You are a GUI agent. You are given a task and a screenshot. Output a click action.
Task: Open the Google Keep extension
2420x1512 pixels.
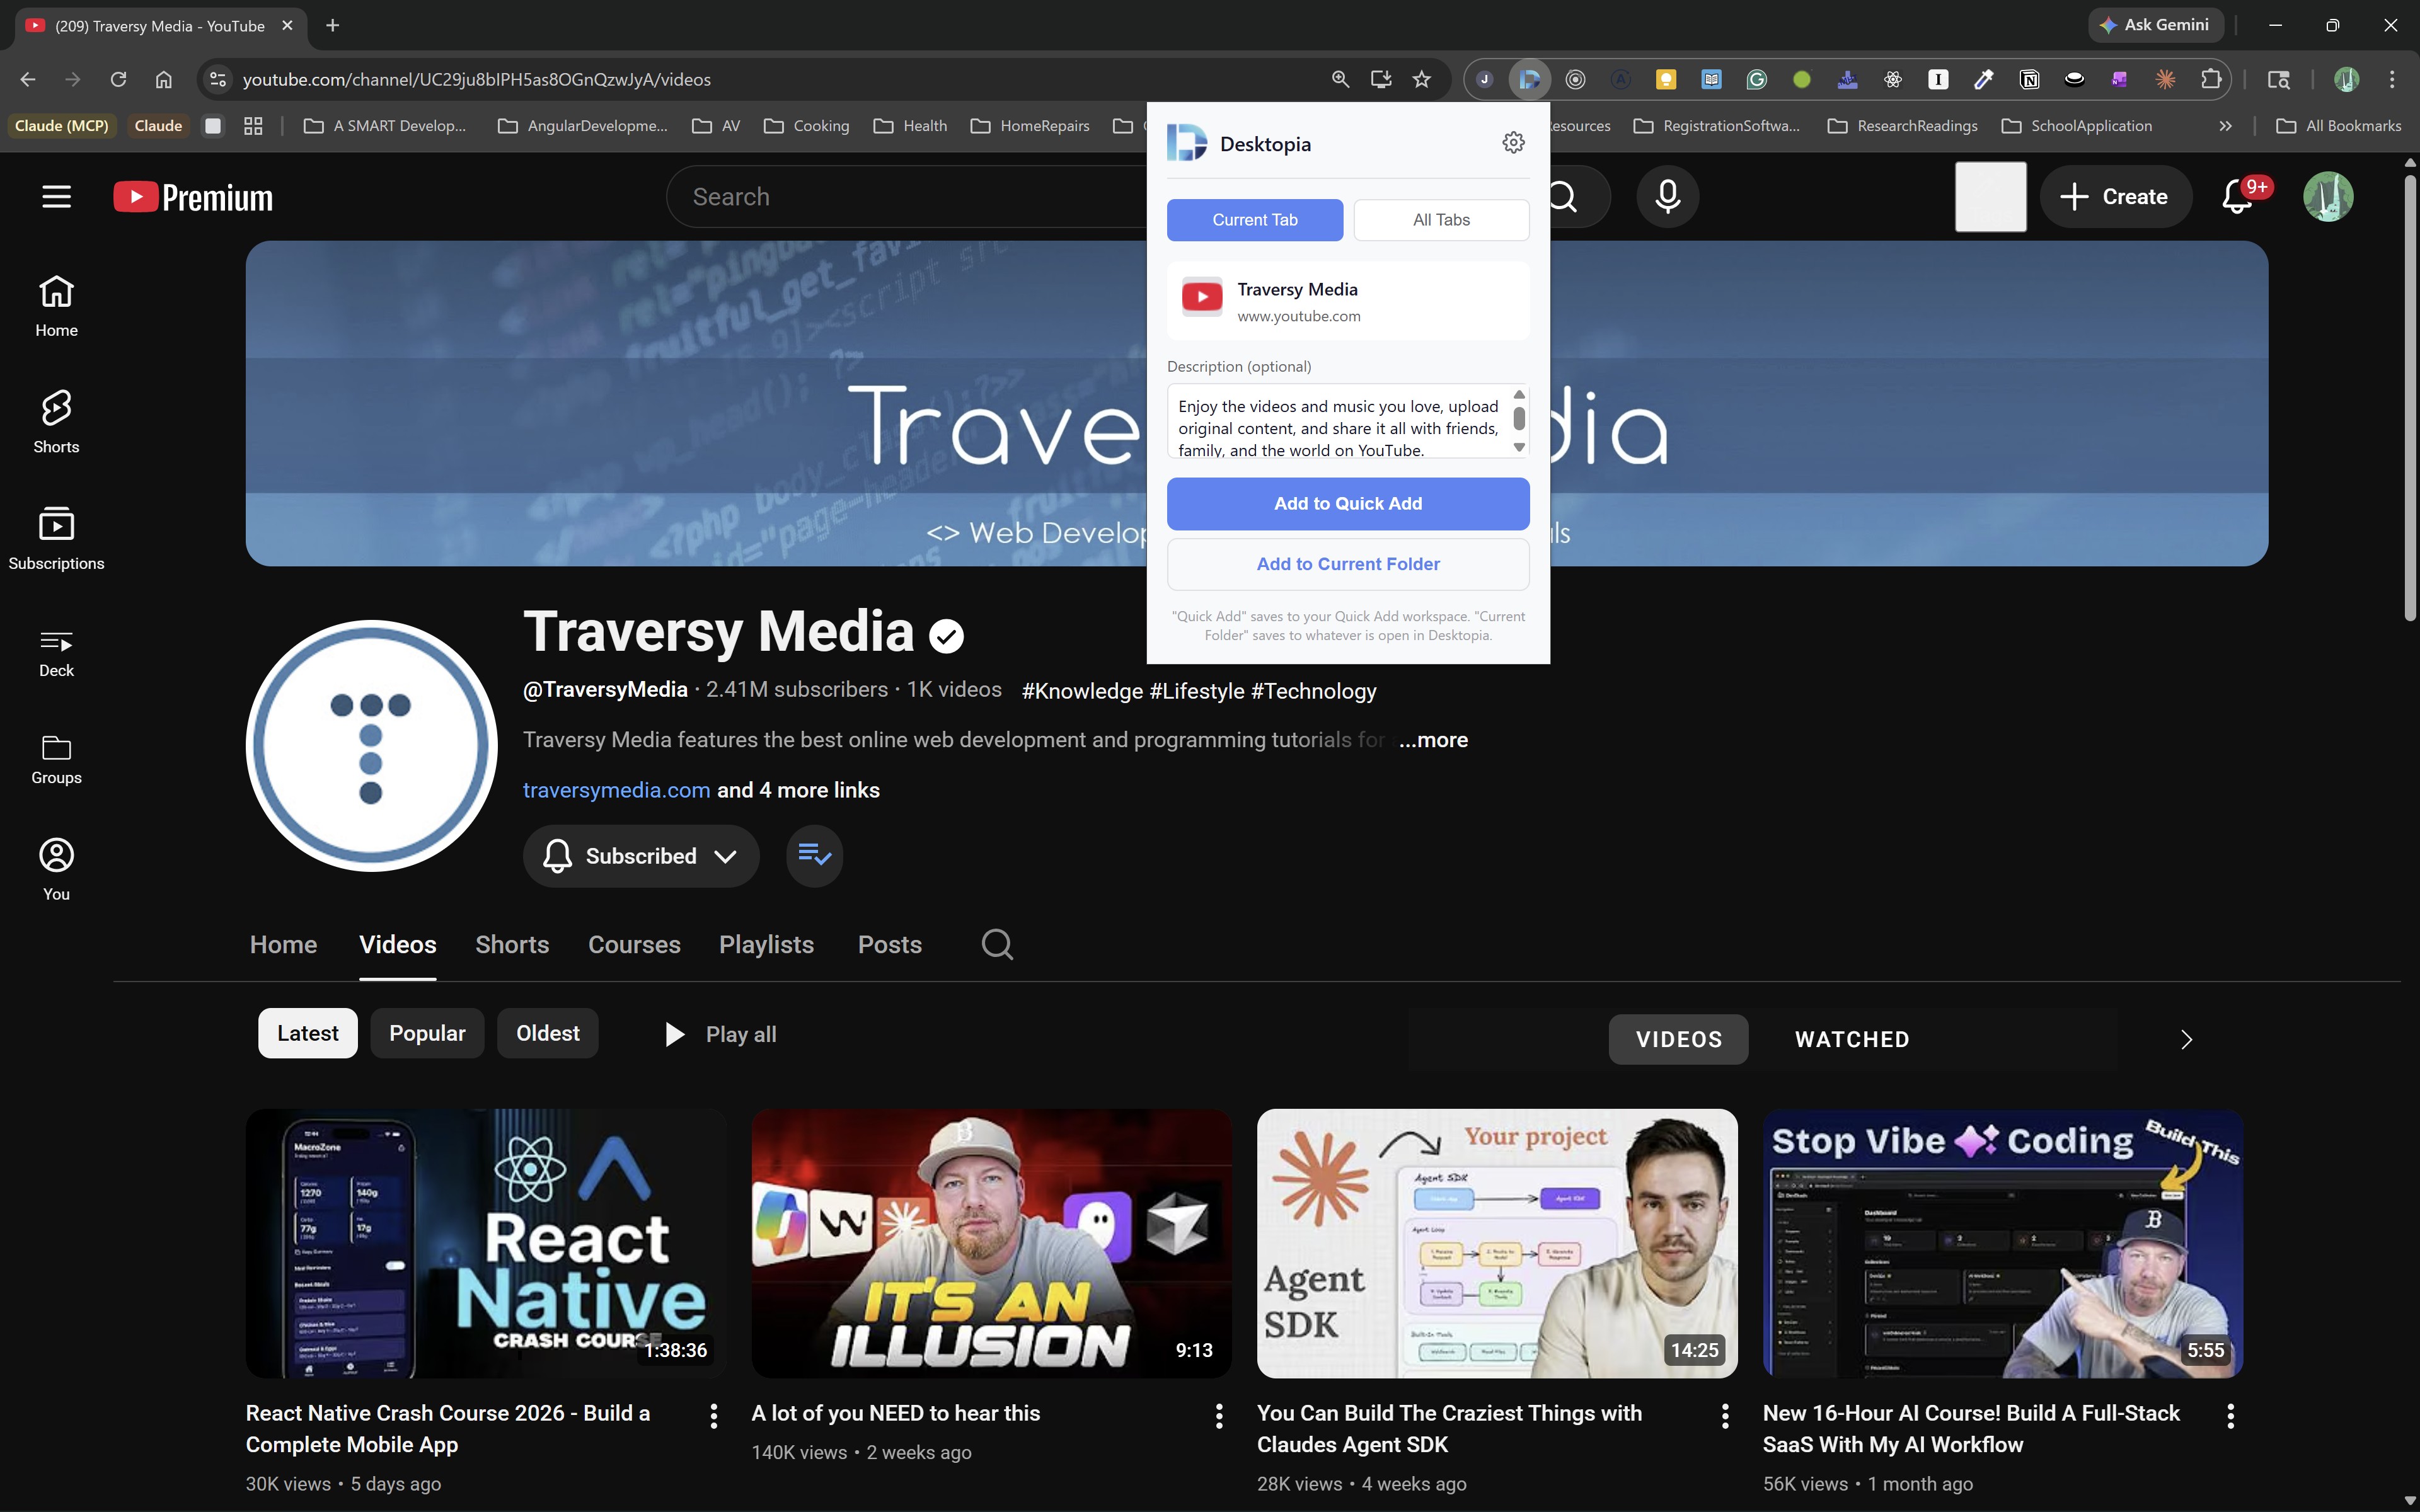coord(1666,79)
